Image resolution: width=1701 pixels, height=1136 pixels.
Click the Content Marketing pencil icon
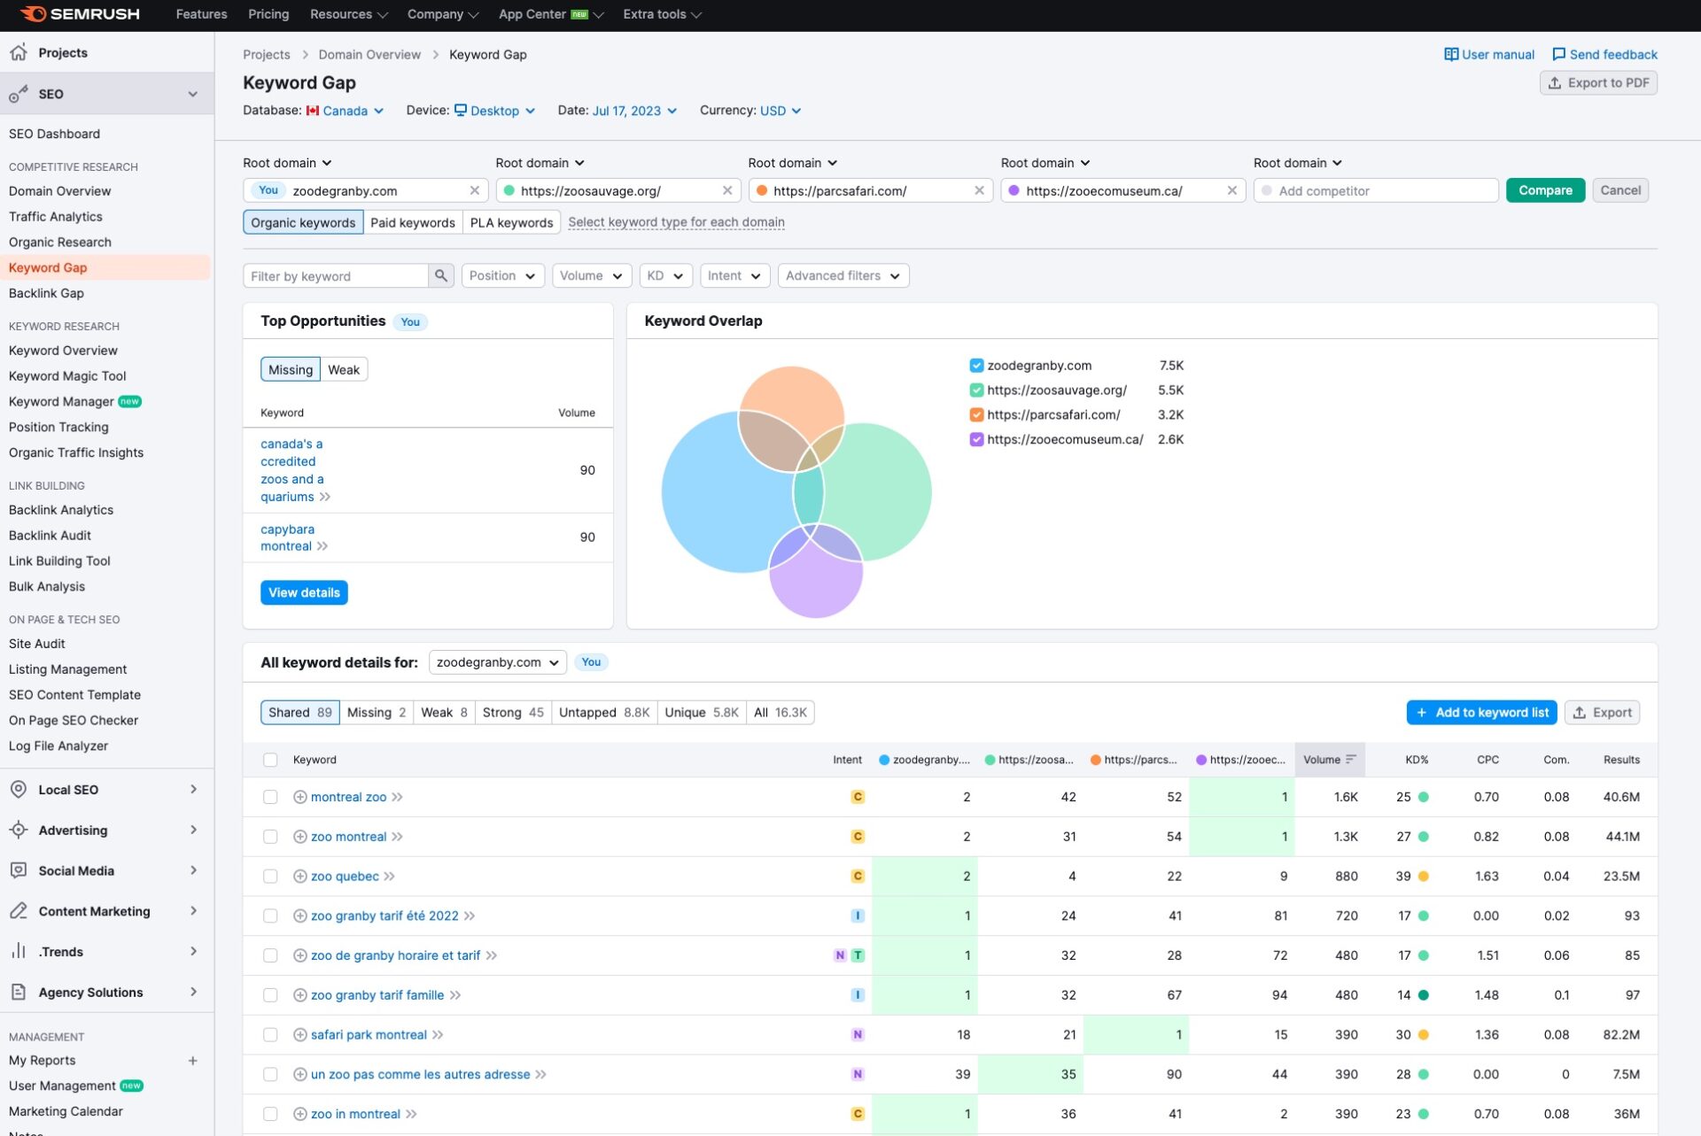[x=19, y=911]
